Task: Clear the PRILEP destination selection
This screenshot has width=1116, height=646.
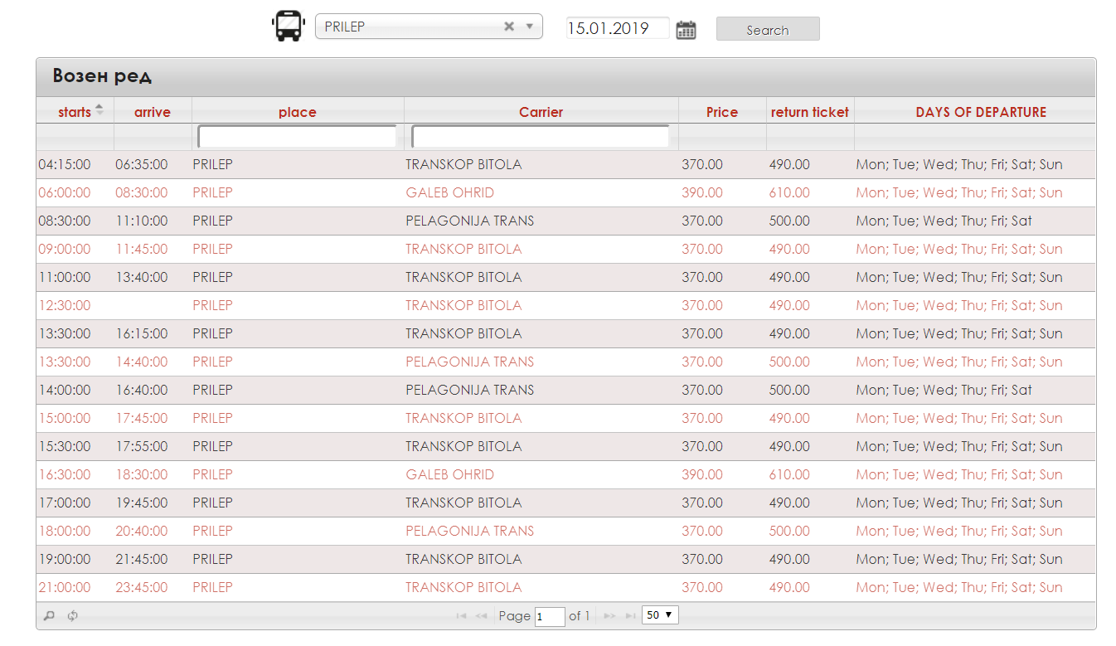Action: [509, 27]
